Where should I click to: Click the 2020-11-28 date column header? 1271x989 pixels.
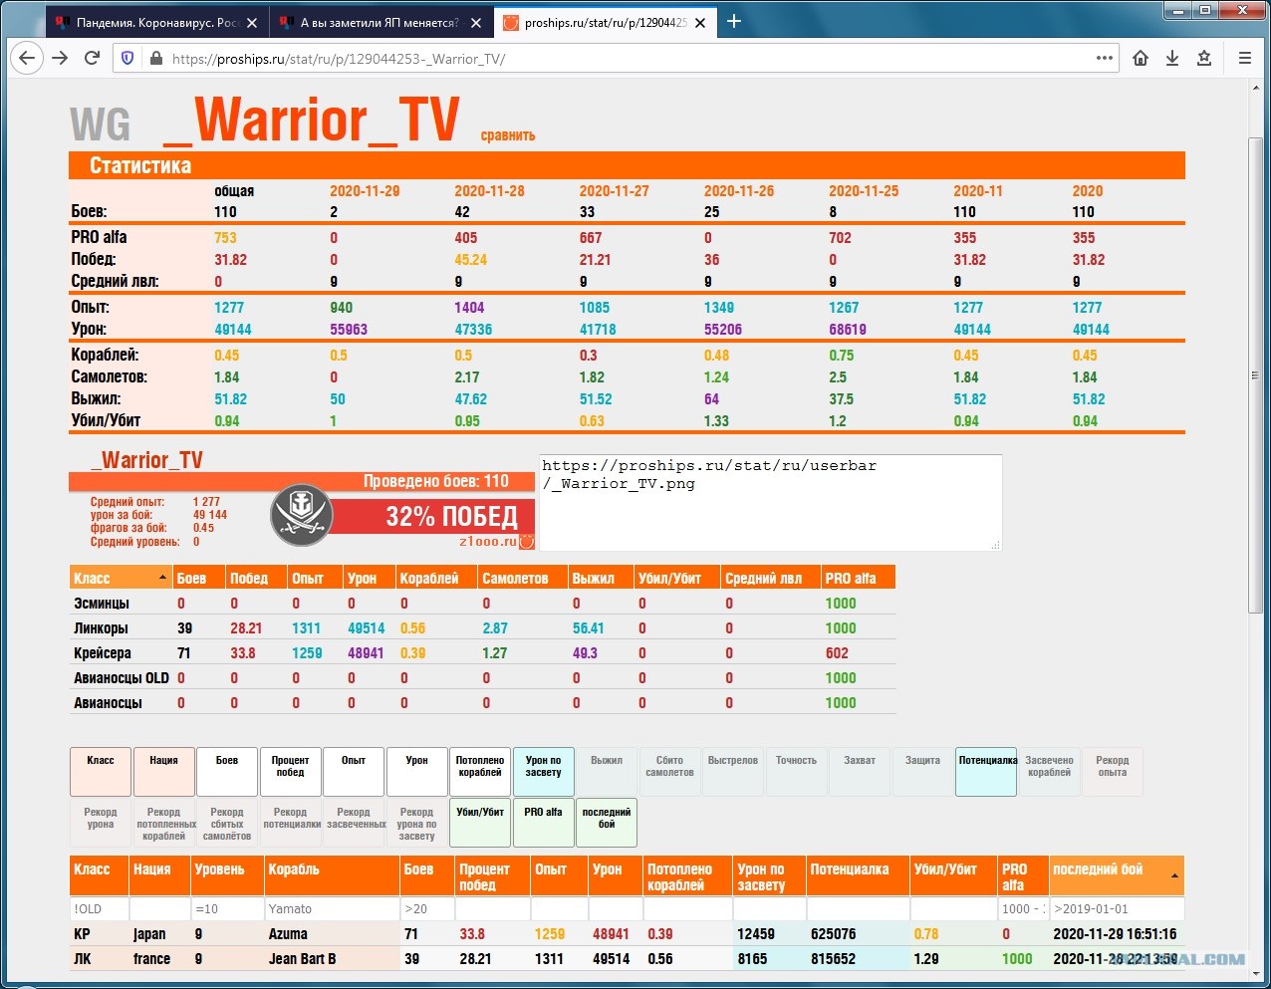[x=489, y=191]
